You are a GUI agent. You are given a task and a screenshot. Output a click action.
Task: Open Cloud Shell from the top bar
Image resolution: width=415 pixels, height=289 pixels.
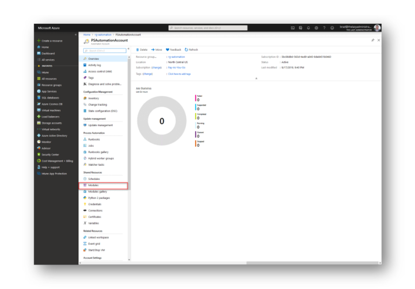pyautogui.click(x=292, y=28)
